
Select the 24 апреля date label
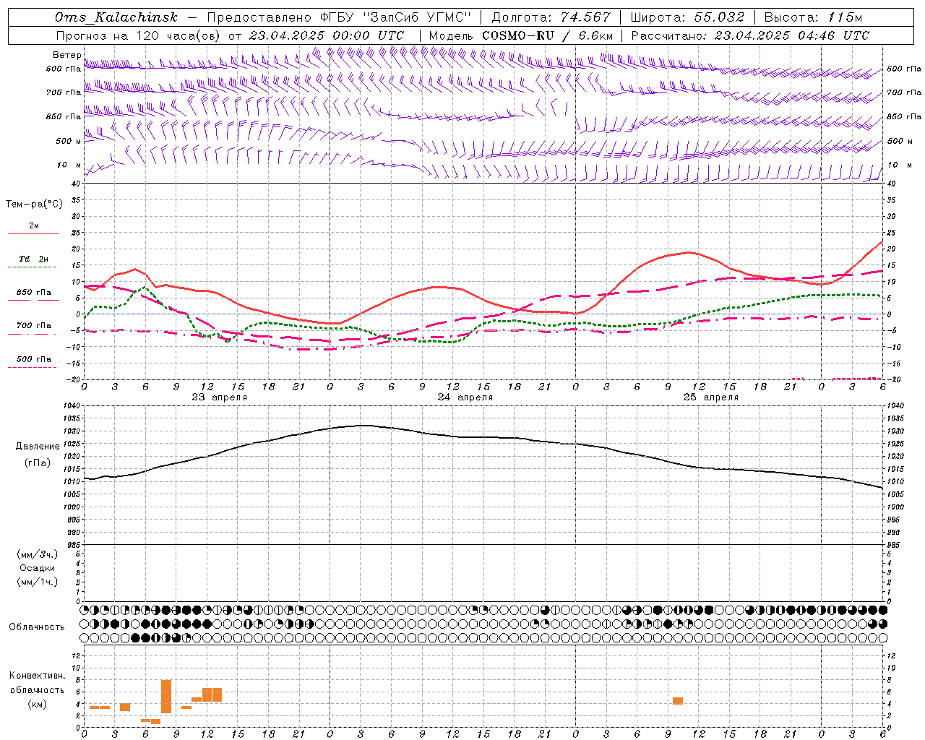(465, 397)
